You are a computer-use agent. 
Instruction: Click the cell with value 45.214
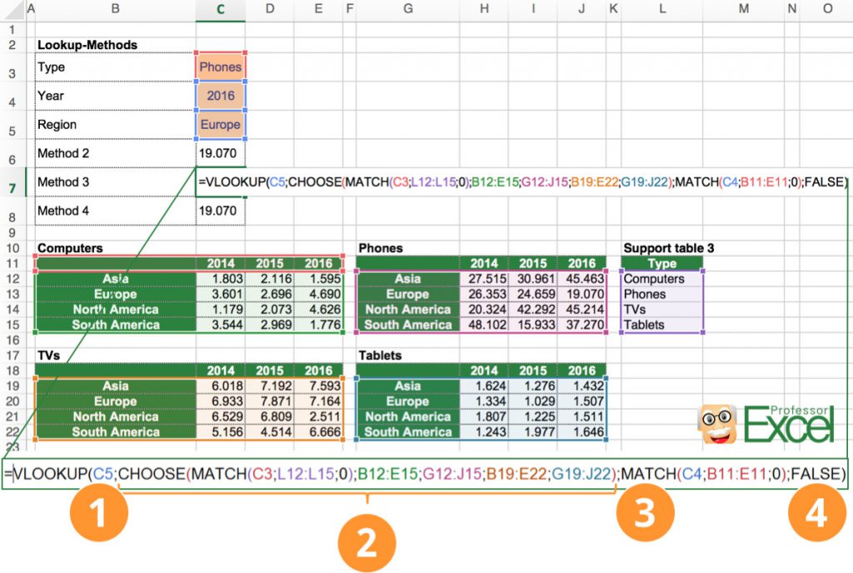click(581, 309)
